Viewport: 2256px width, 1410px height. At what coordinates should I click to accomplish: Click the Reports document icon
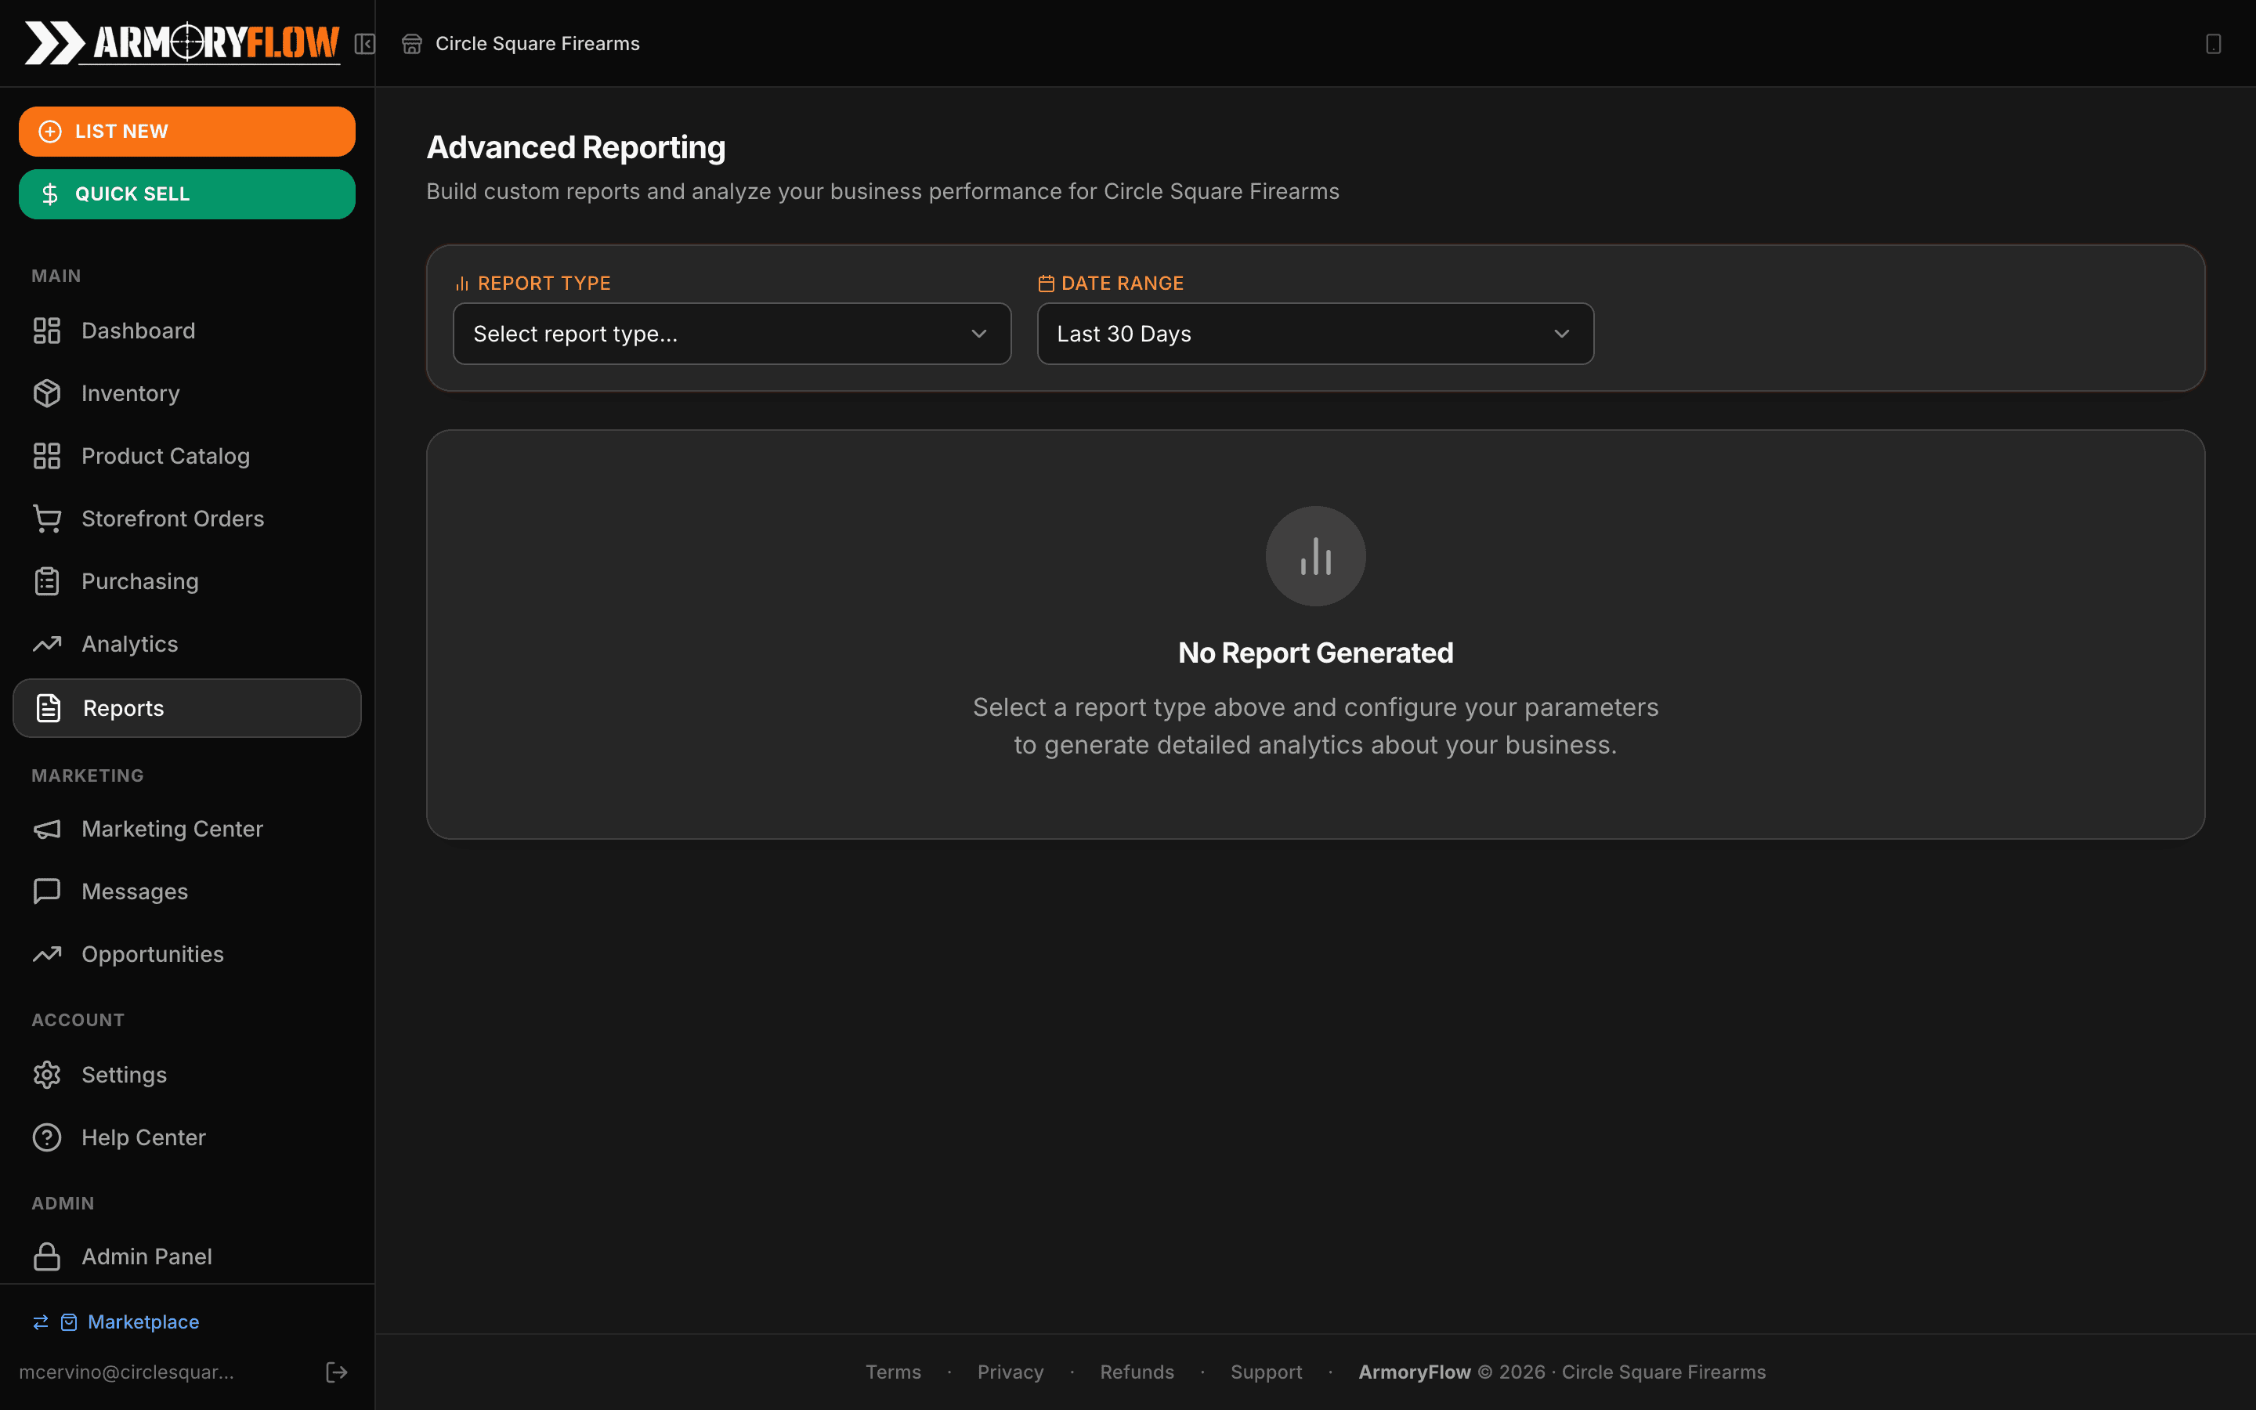49,708
